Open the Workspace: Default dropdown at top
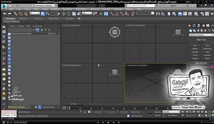The height and width of the screenshot is (124, 214). coord(45,6)
